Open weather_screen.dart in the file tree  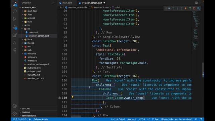(39, 36)
